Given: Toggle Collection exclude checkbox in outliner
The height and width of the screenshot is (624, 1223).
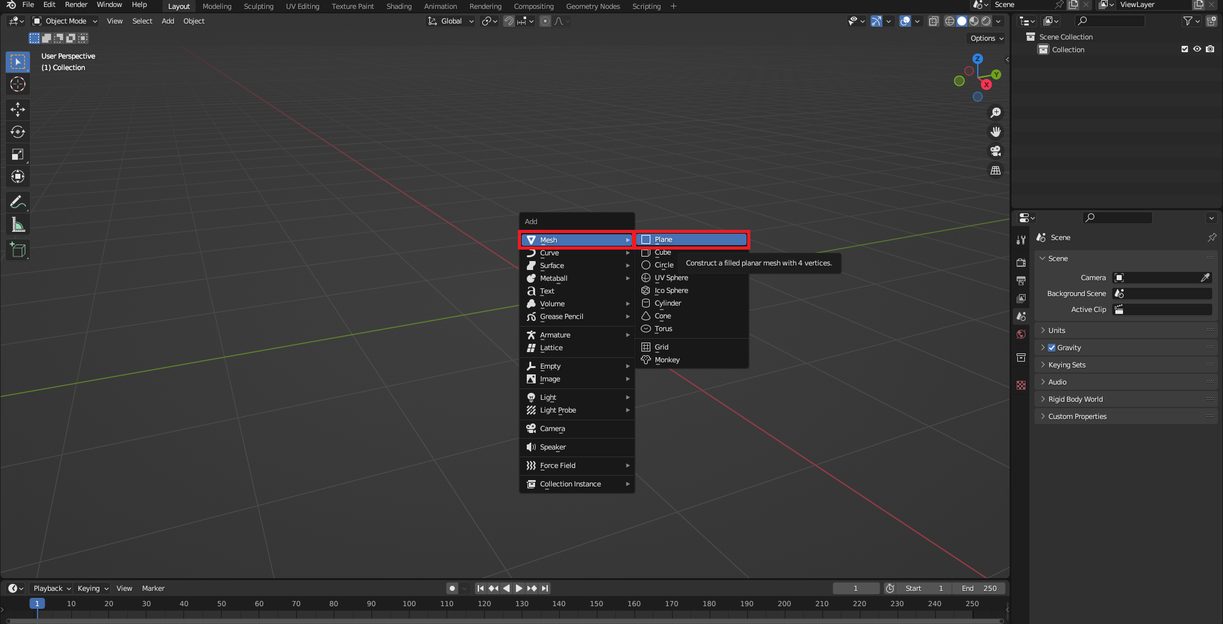Looking at the screenshot, I should click(x=1185, y=49).
